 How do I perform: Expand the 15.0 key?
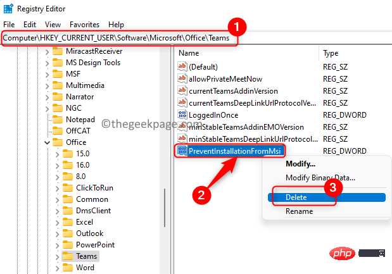(x=57, y=154)
